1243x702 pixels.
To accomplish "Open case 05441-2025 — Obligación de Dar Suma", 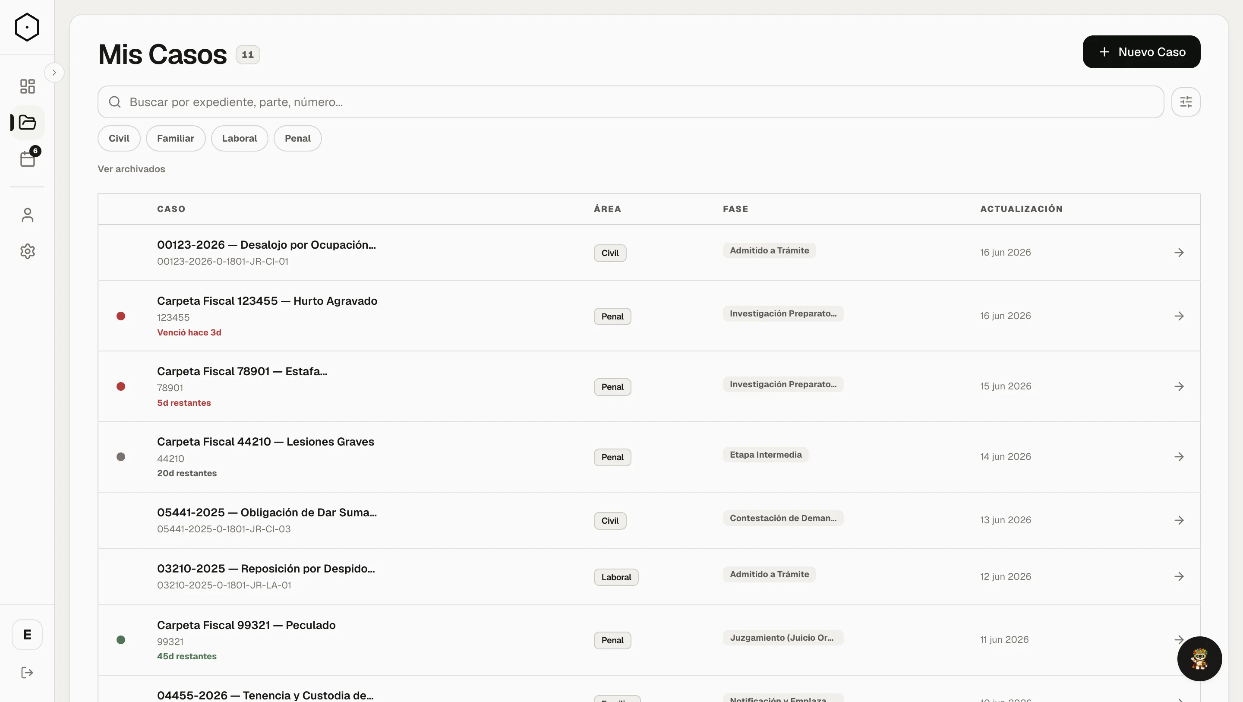I will [267, 512].
